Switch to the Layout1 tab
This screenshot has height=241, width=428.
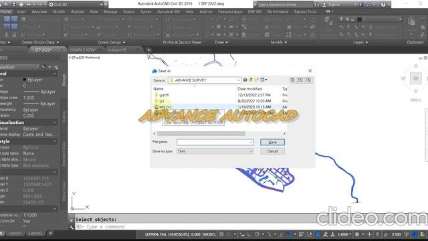pyautogui.click(x=15, y=234)
